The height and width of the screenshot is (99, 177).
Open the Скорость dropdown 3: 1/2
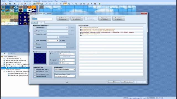tap(67, 60)
